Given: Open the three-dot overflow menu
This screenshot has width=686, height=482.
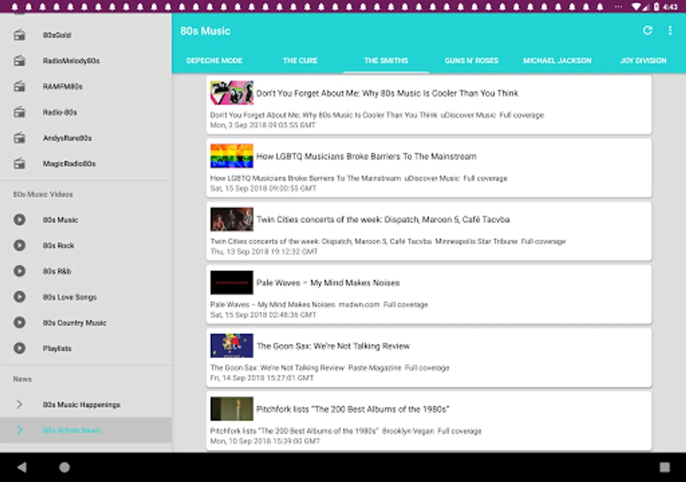Looking at the screenshot, I should (670, 31).
